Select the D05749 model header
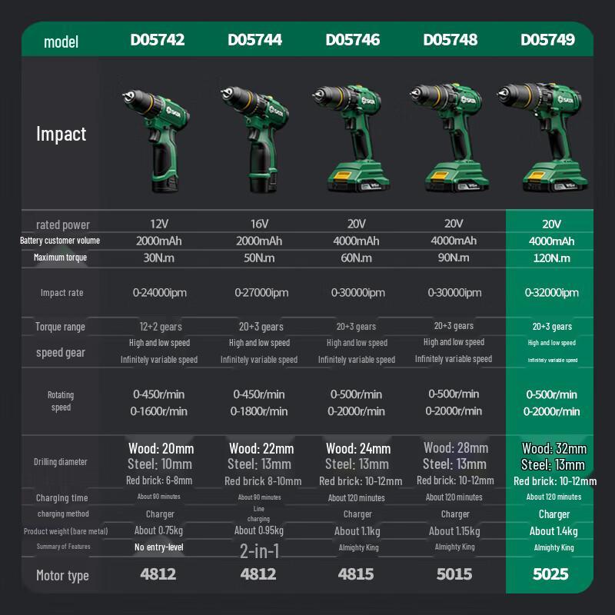The height and width of the screenshot is (615, 615). coord(548,40)
